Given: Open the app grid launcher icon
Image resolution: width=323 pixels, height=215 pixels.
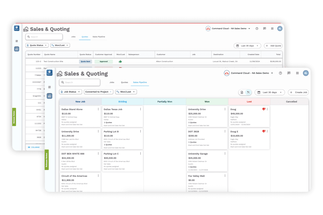Looking at the screenshot, I should click(x=297, y=73).
